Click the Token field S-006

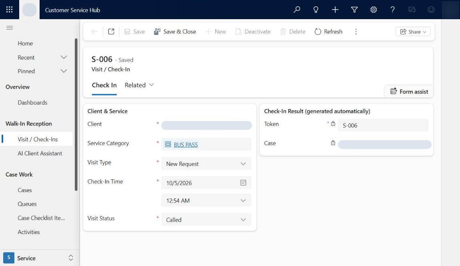[383, 125]
